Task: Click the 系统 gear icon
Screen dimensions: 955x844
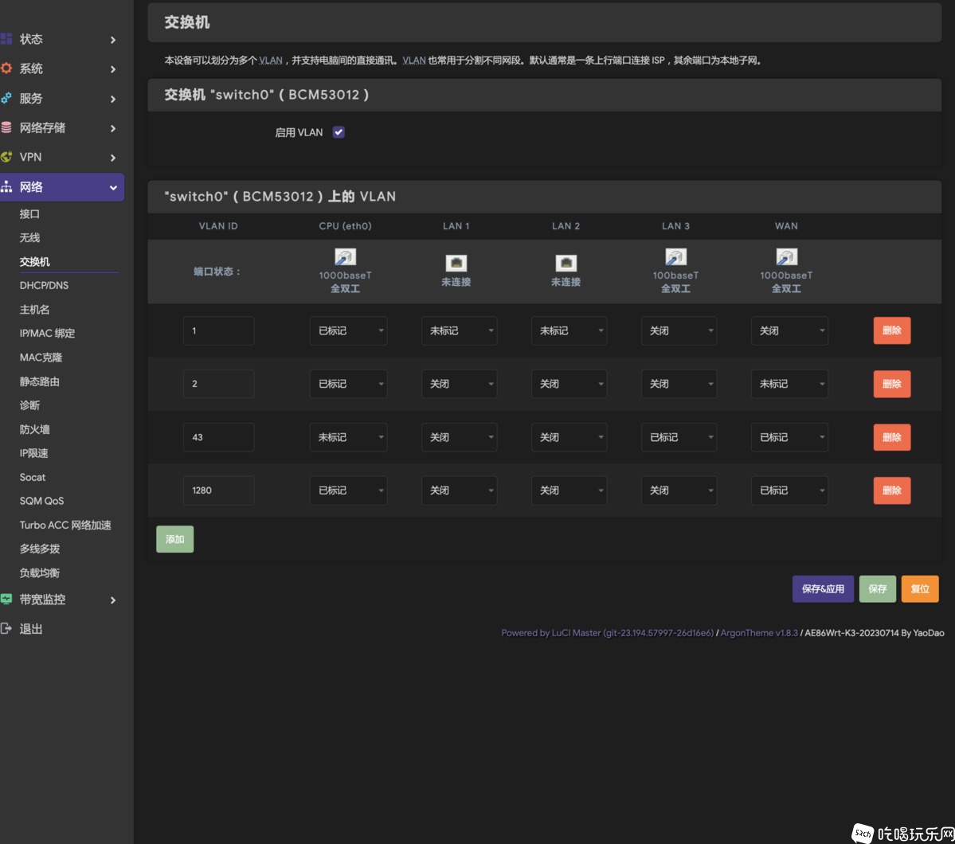Action: click(x=6, y=68)
